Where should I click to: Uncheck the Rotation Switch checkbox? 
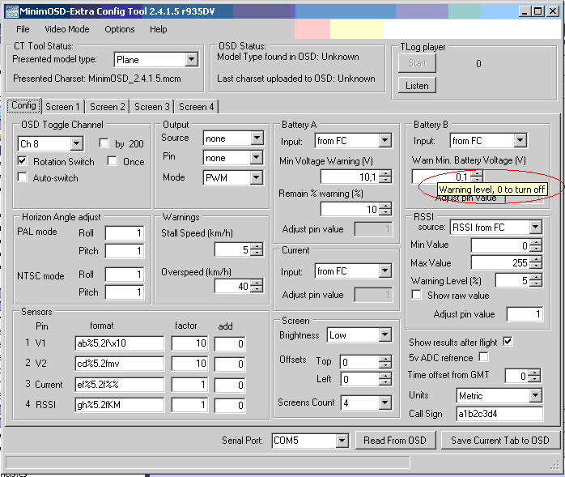point(23,161)
